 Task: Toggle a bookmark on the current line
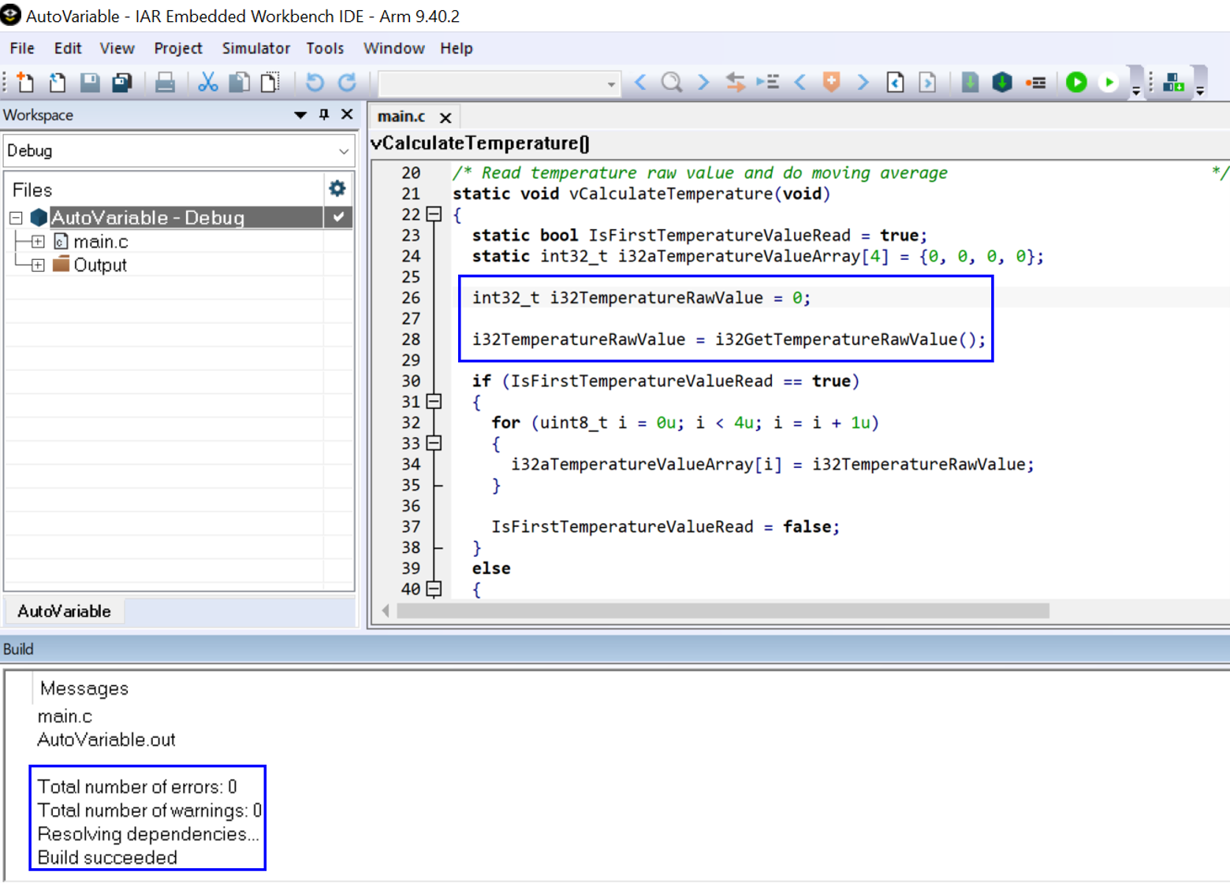point(1036,82)
